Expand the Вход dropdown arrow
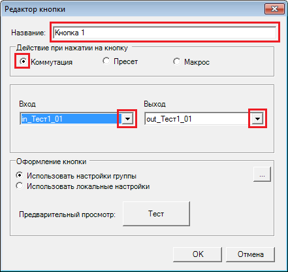This screenshot has height=272, width=288. [x=127, y=119]
